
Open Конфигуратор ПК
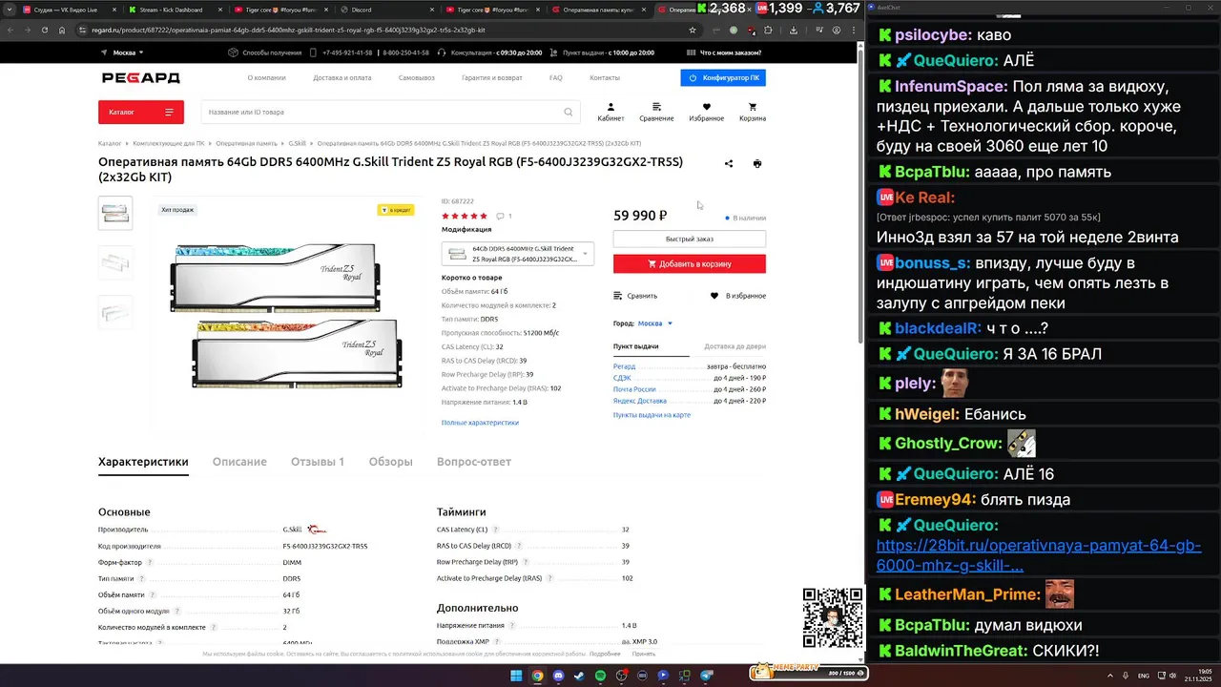pyautogui.click(x=723, y=78)
